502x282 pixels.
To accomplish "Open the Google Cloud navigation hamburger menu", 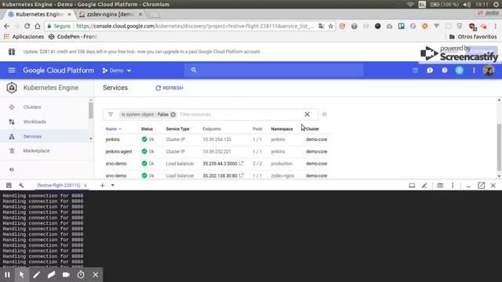I will (x=12, y=70).
